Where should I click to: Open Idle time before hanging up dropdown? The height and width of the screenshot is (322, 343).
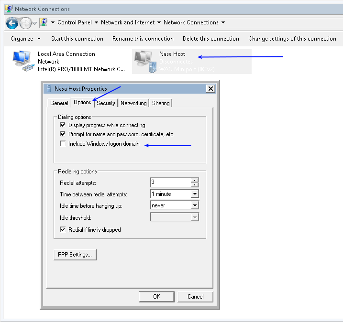pyautogui.click(x=194, y=205)
